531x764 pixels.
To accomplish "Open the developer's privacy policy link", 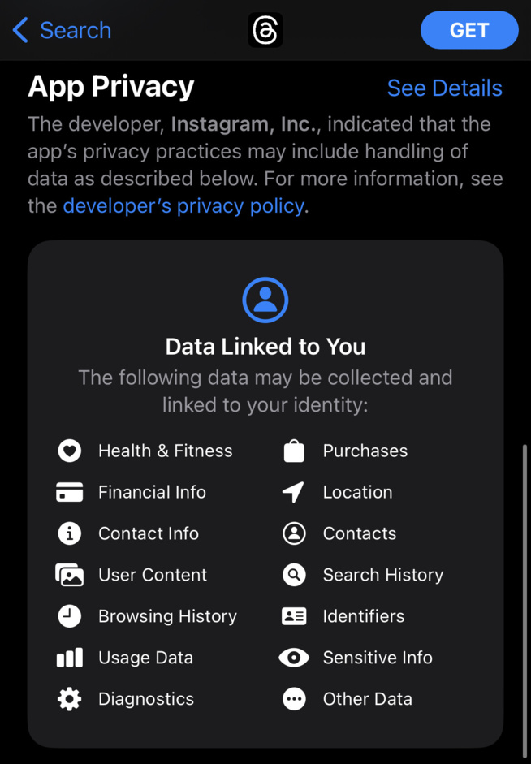I will point(183,206).
